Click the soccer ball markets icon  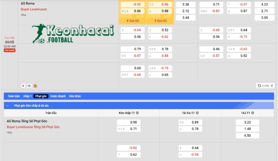[x=259, y=85]
